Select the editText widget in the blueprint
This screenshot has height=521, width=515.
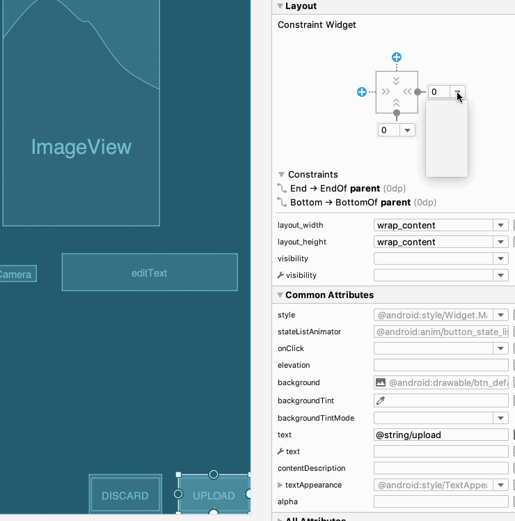pos(150,272)
